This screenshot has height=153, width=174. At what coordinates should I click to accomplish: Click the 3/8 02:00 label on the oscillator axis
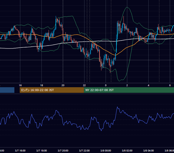[127, 150]
